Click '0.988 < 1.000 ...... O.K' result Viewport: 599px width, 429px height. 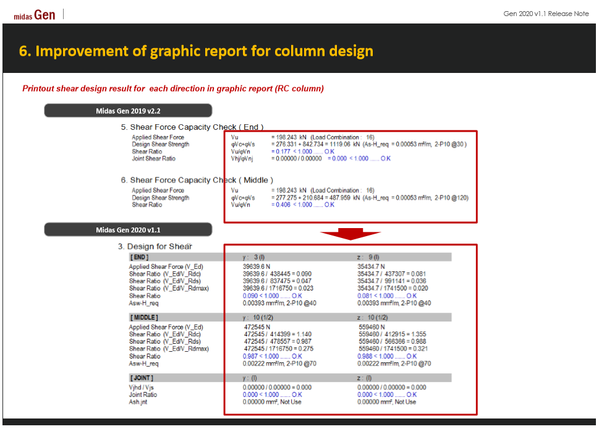point(387,357)
